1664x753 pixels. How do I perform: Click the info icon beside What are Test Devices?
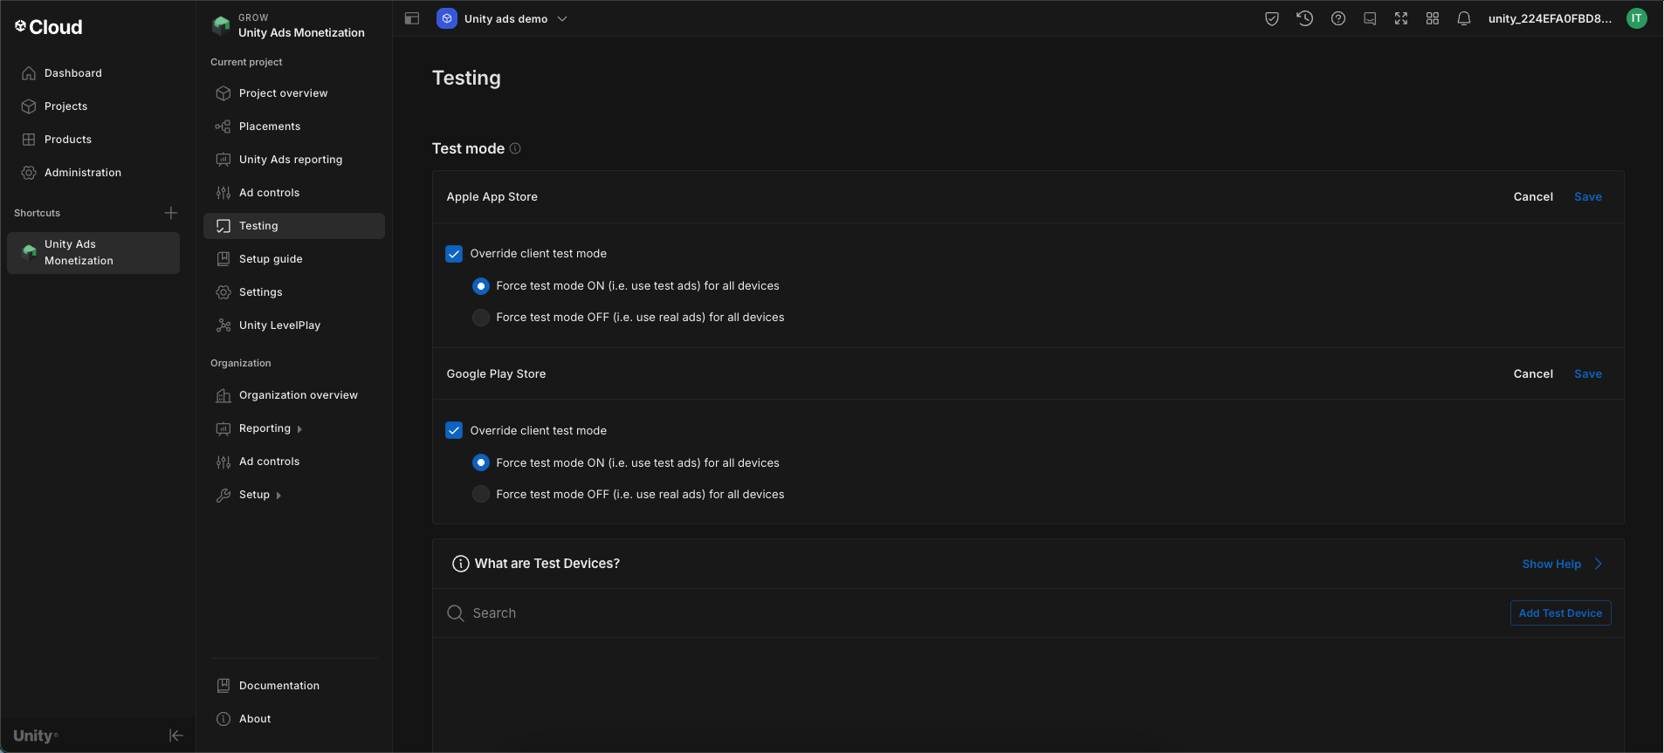tap(461, 564)
